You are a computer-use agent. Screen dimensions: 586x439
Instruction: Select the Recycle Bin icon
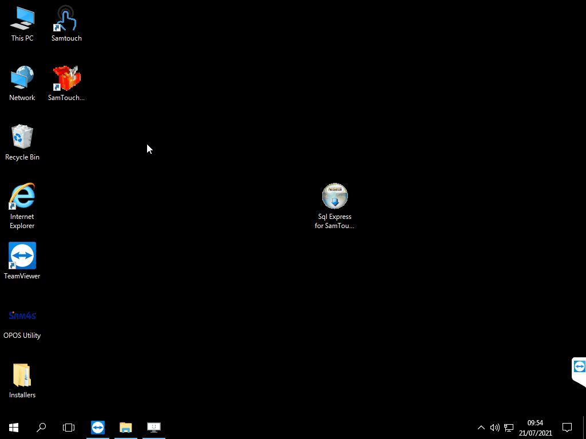pos(22,142)
